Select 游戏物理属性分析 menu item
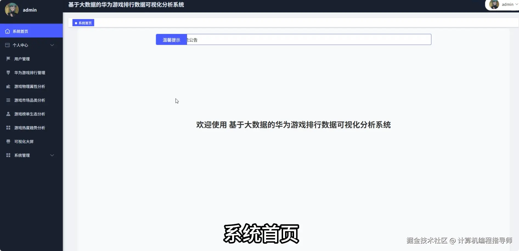Viewport: 519px width, 251px height. (31, 86)
